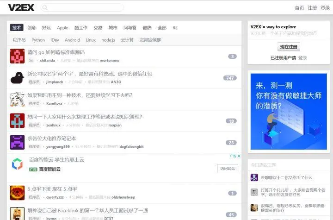Close the ad with the X icon
This screenshot has width=333, height=220.
[x=239, y=156]
